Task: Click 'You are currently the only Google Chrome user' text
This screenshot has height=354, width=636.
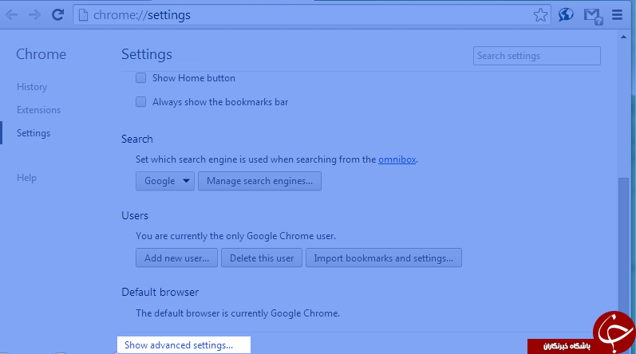Action: 235,236
